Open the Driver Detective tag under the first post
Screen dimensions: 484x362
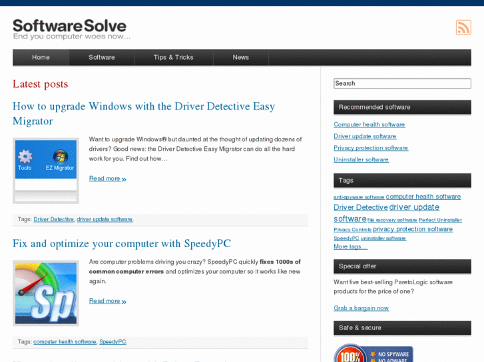tap(54, 219)
